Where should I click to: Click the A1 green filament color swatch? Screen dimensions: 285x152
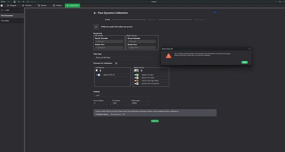tap(137, 75)
